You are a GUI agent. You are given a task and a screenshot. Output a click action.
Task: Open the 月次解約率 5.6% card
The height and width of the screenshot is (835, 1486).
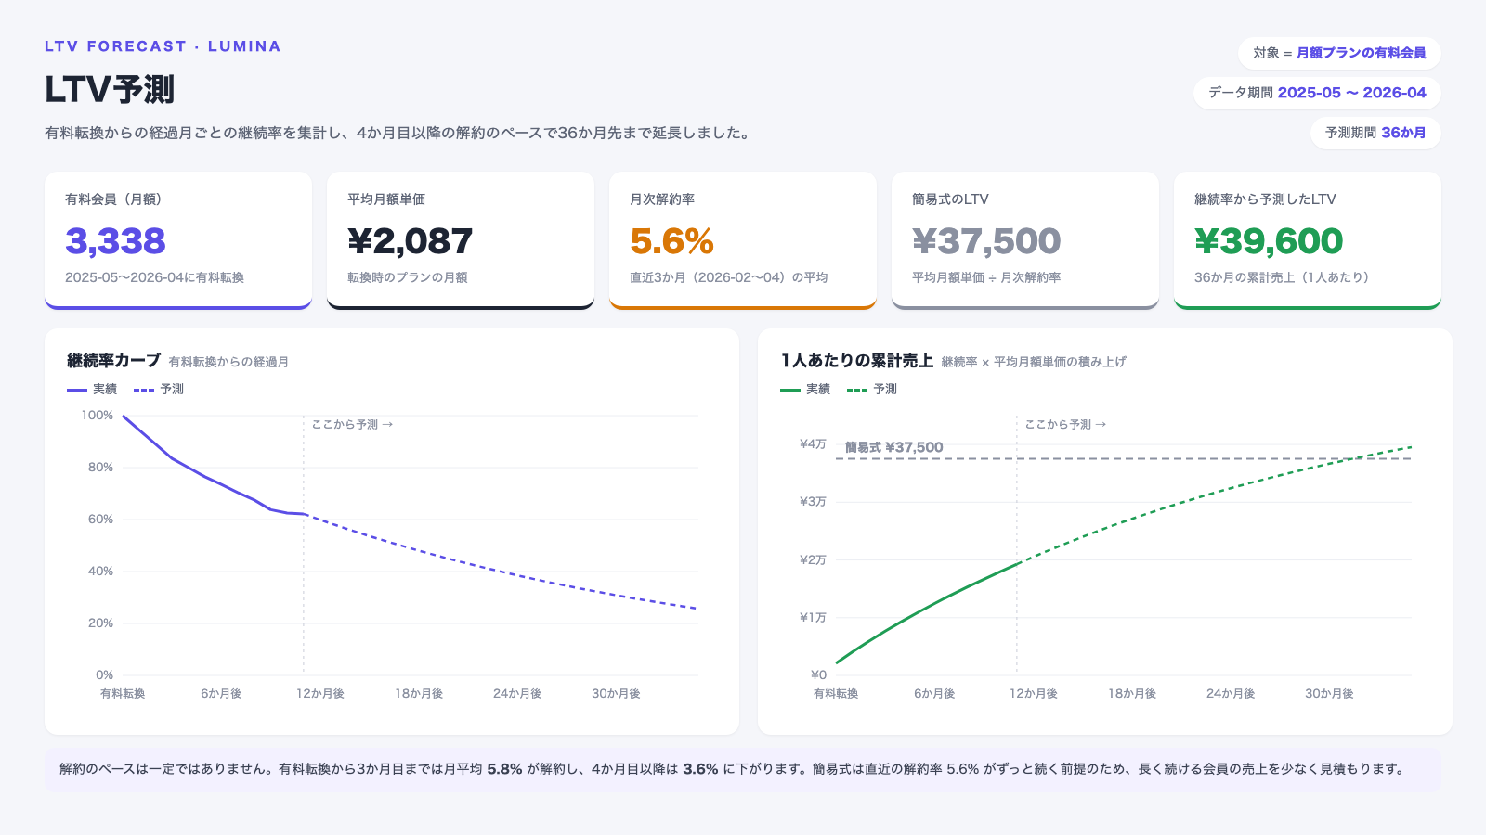(743, 240)
